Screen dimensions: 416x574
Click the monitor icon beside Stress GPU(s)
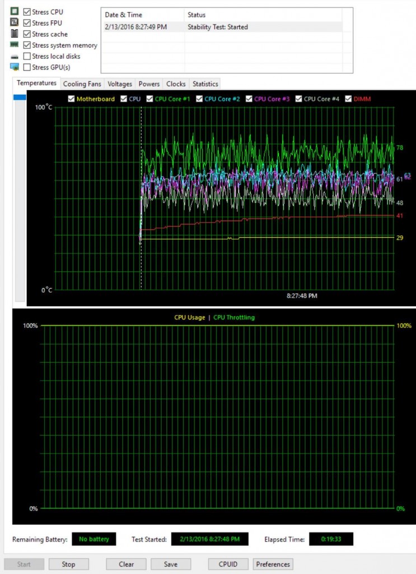[x=14, y=67]
